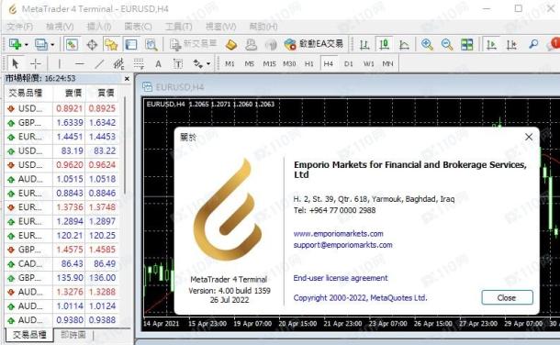Close the Market Watch panel
The width and height of the screenshot is (560, 345).
127,79
